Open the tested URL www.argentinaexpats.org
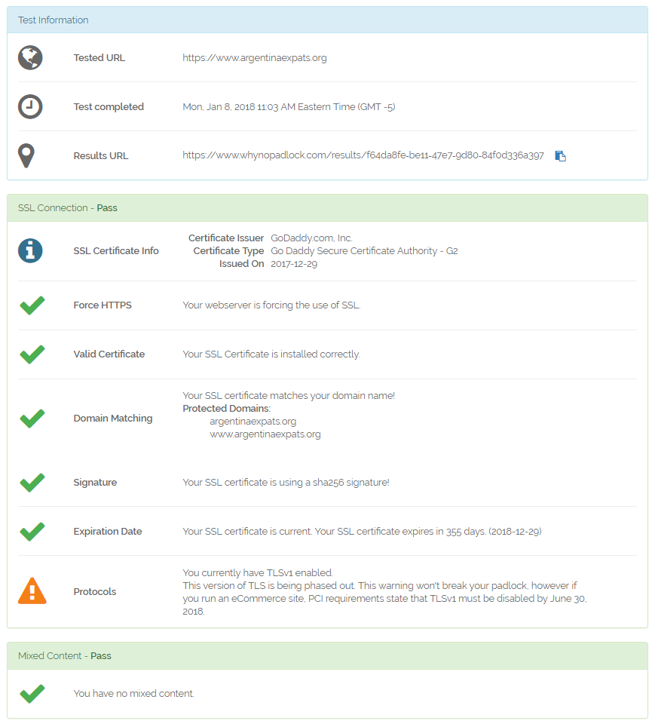 (x=255, y=58)
